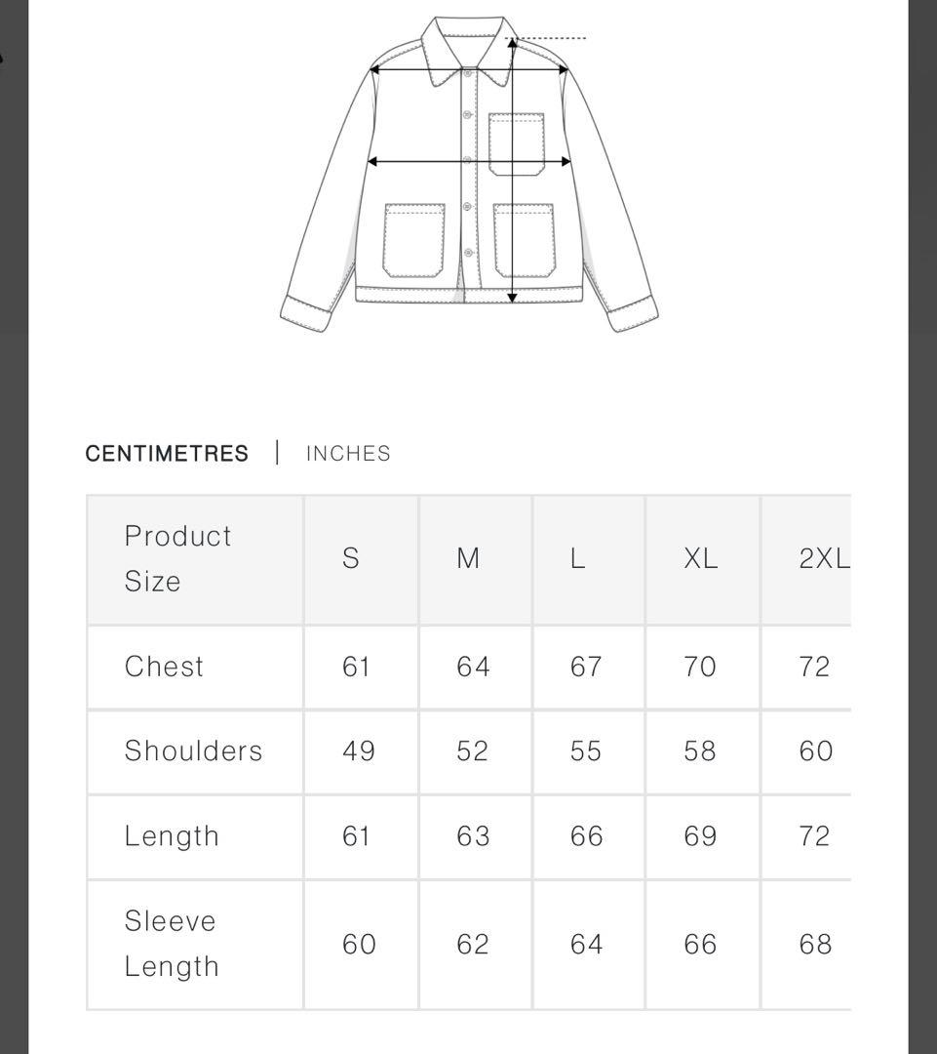Select the L size column header
This screenshot has width=937, height=1054.
point(578,558)
